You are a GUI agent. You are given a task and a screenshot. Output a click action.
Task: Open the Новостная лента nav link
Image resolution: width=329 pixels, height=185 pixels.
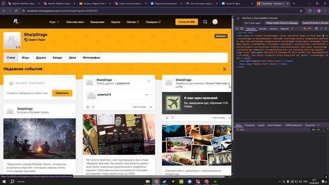75,22
